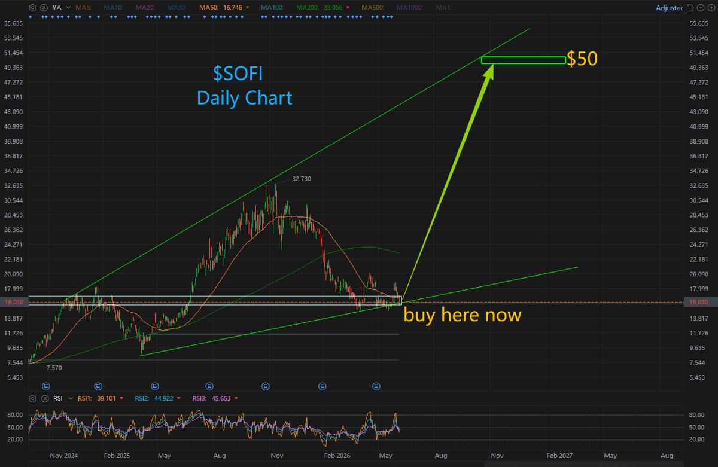Click the reset chart view icon
The image size is (718, 467).
tap(690, 8)
